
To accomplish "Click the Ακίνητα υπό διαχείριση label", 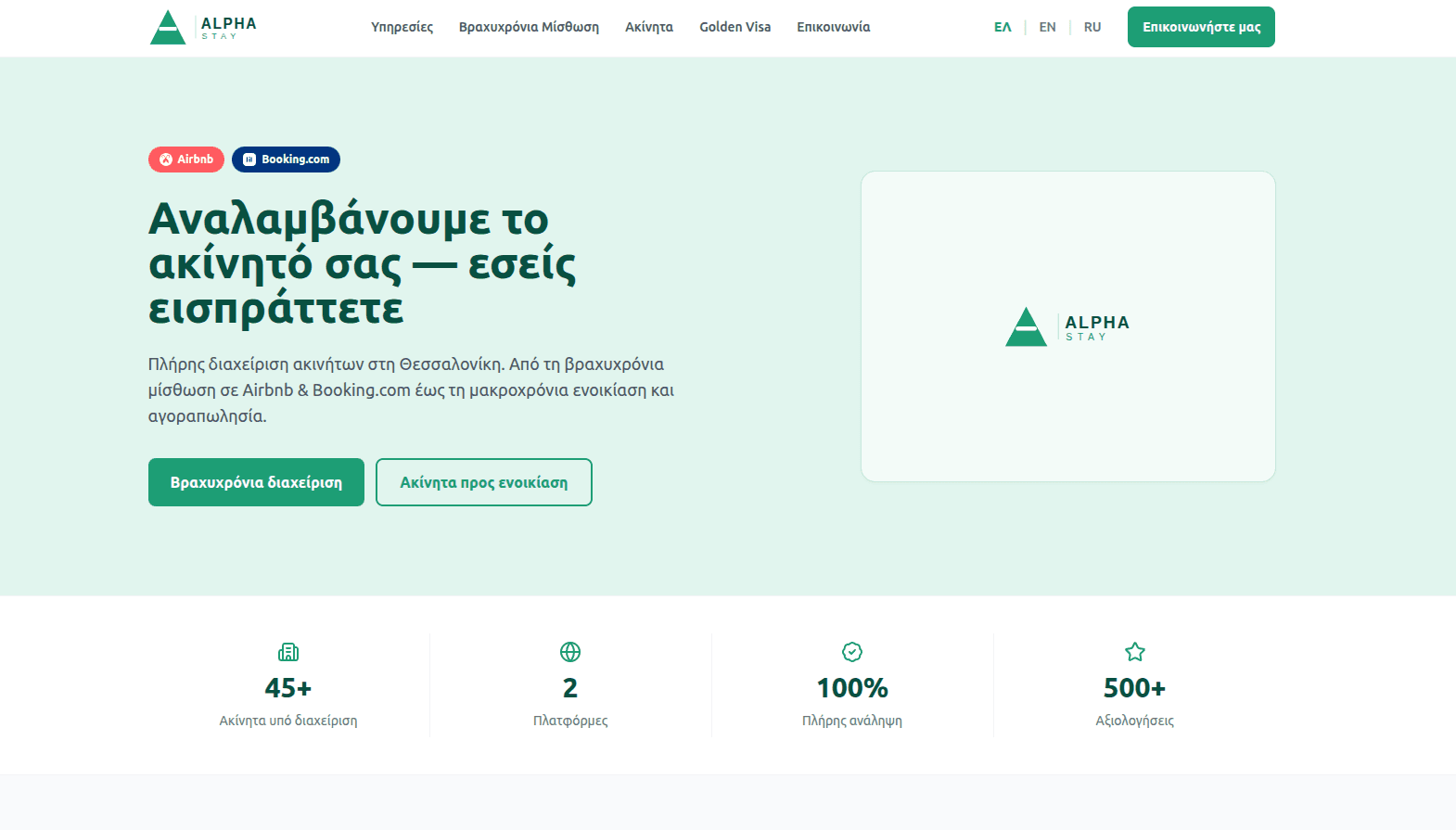I will (288, 721).
